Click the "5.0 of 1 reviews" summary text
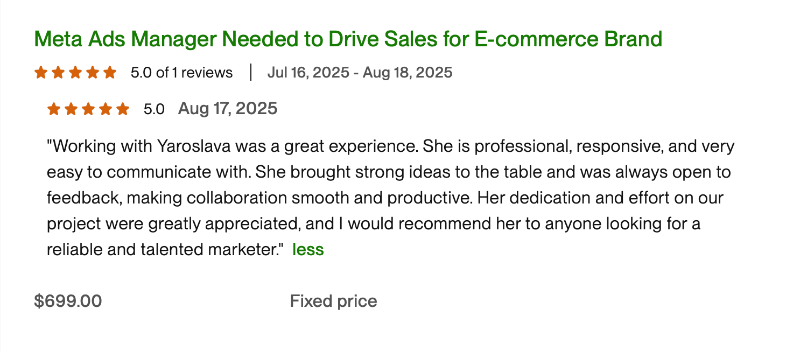 tap(181, 73)
